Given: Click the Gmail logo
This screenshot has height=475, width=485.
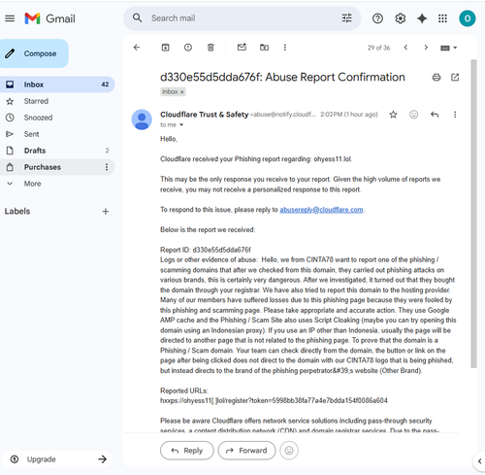Looking at the screenshot, I should (49, 18).
